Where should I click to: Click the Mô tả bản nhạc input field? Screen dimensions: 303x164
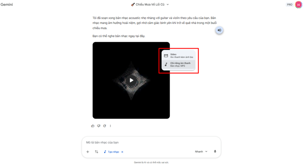[x=151, y=143]
